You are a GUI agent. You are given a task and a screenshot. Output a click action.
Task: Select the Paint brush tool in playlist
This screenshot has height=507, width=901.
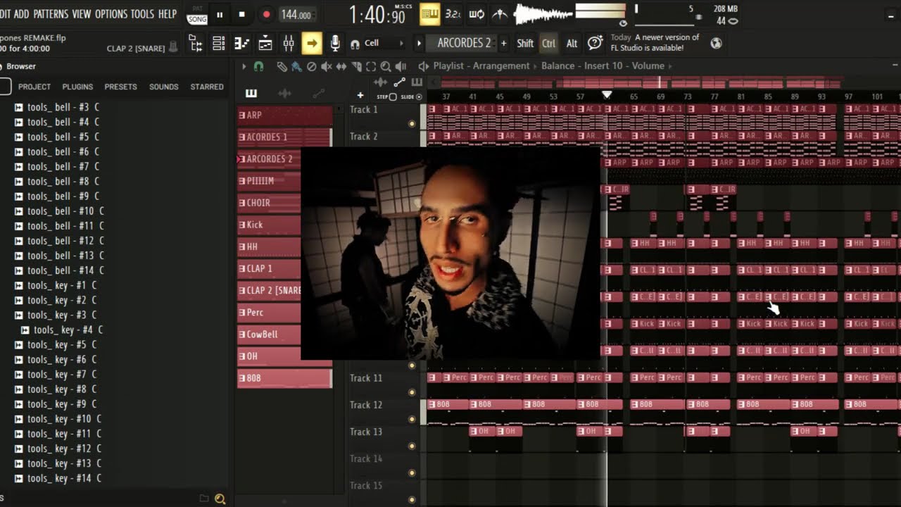pos(296,66)
